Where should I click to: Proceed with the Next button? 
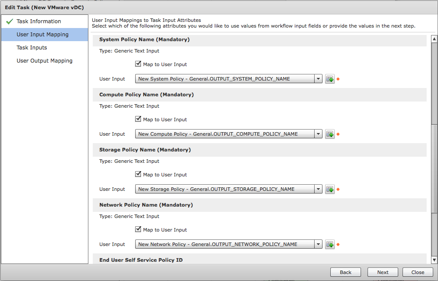[383, 272]
